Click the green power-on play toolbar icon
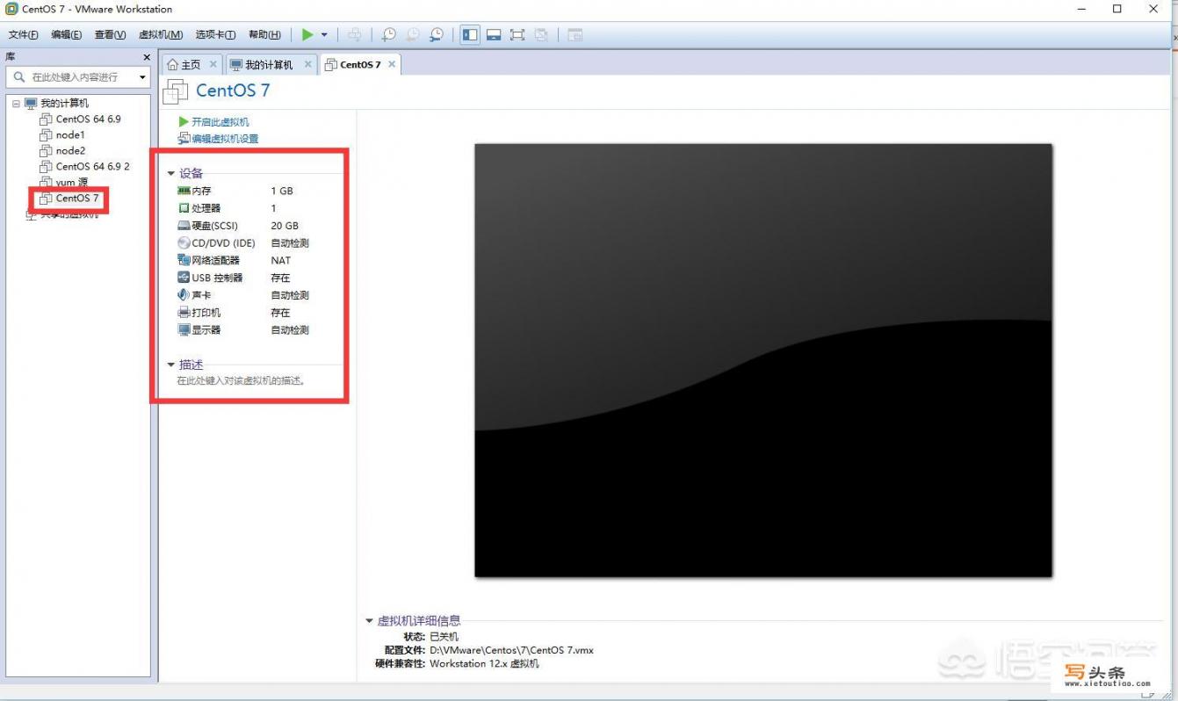The width and height of the screenshot is (1178, 701). (x=307, y=34)
